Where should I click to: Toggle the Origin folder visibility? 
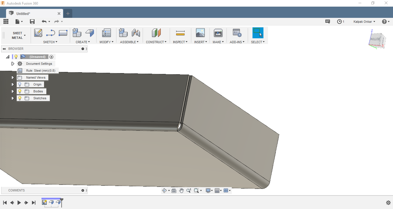[x=20, y=84]
